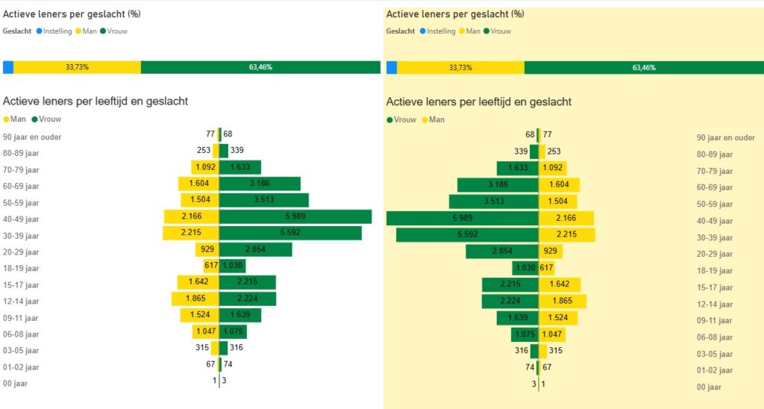Click the right 'Actieve leners per leeftijd en geslacht' title
Screen dimensions: 764x409
tap(478, 102)
